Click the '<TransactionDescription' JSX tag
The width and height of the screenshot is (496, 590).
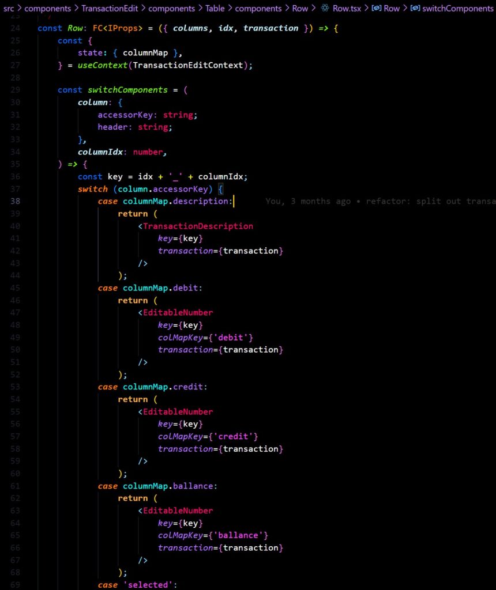click(x=196, y=226)
